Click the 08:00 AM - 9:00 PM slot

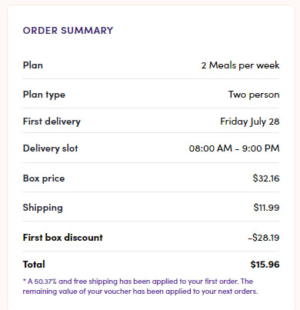(234, 148)
